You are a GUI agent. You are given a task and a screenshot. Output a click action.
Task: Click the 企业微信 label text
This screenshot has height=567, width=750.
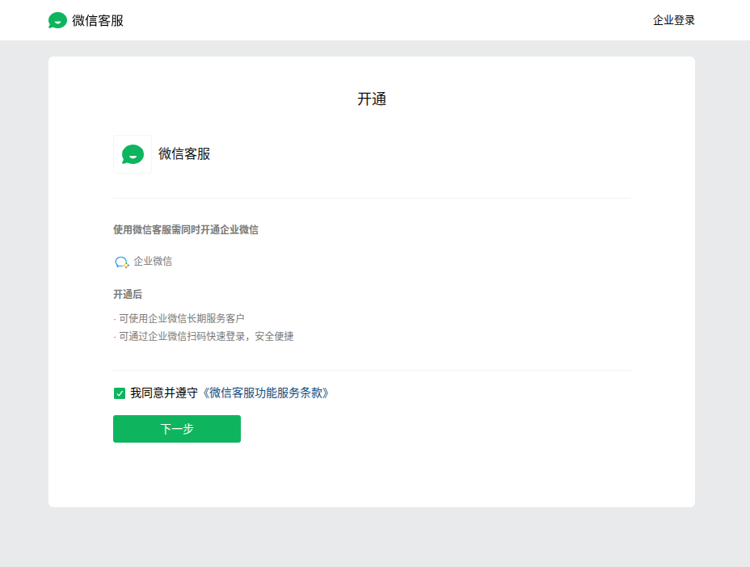[x=153, y=261]
